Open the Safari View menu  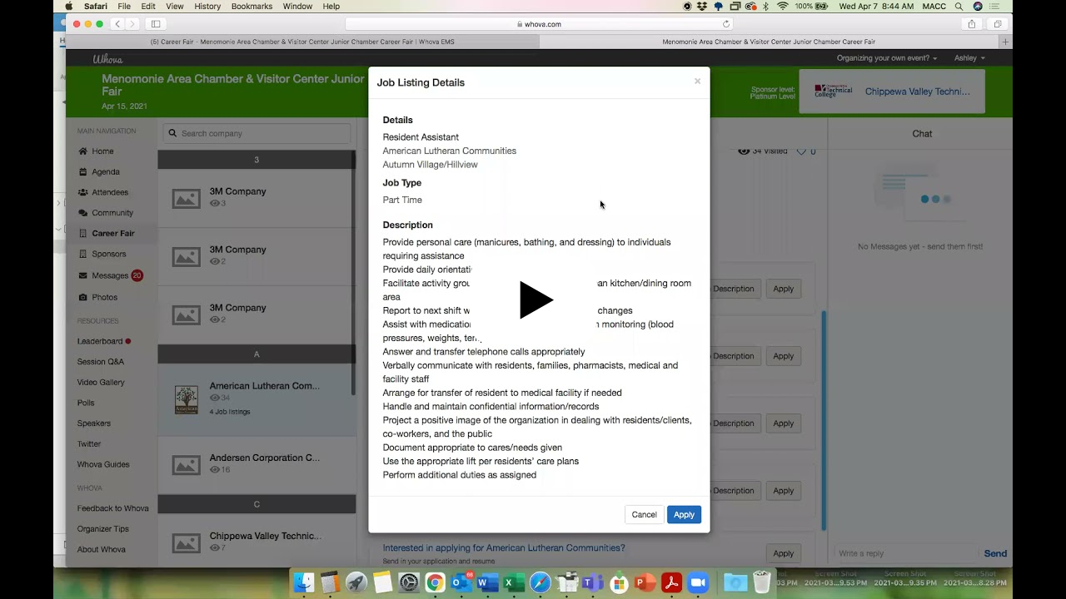point(175,7)
